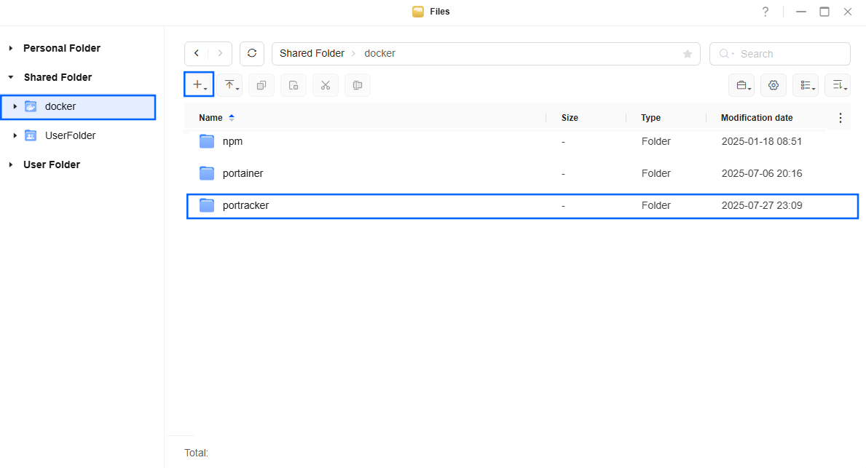Expand the docker tree node arrow
The height and width of the screenshot is (468, 866).
15,106
